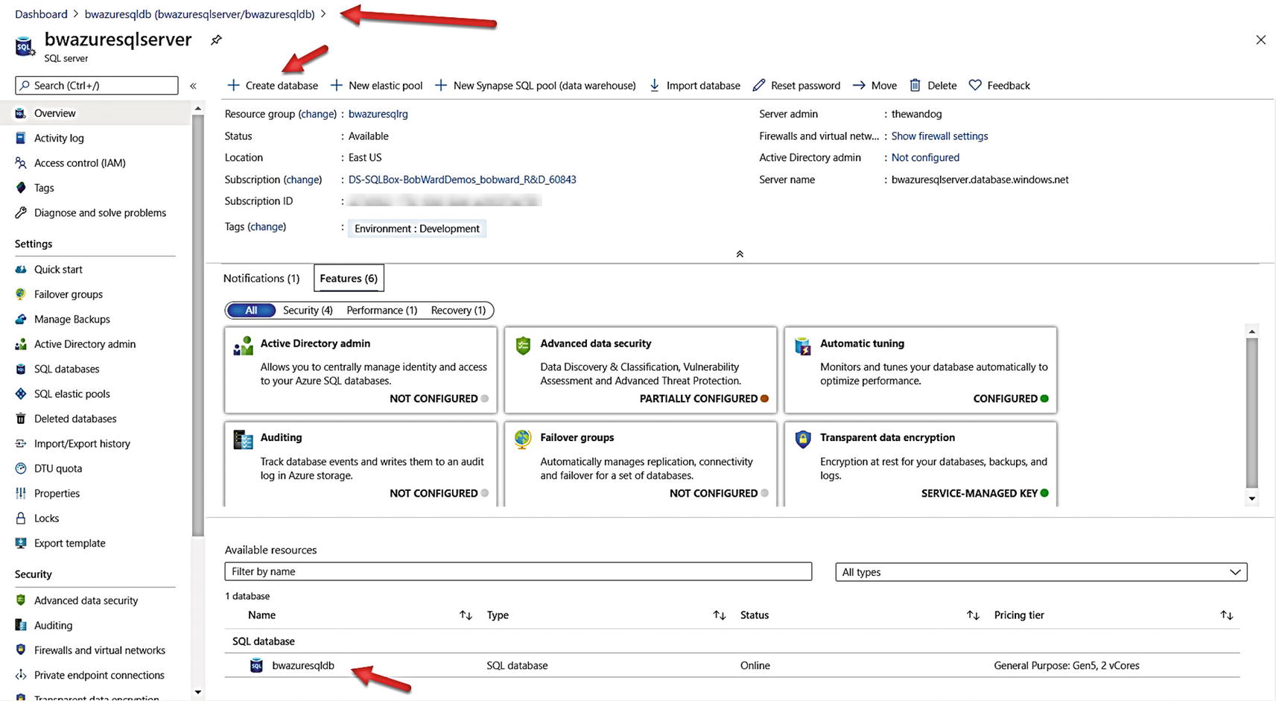Click the sidebar scrollbar down arrow
The image size is (1276, 701).
[x=197, y=692]
